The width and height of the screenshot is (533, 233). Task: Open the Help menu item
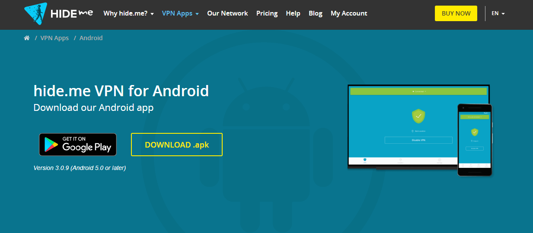[x=293, y=13]
